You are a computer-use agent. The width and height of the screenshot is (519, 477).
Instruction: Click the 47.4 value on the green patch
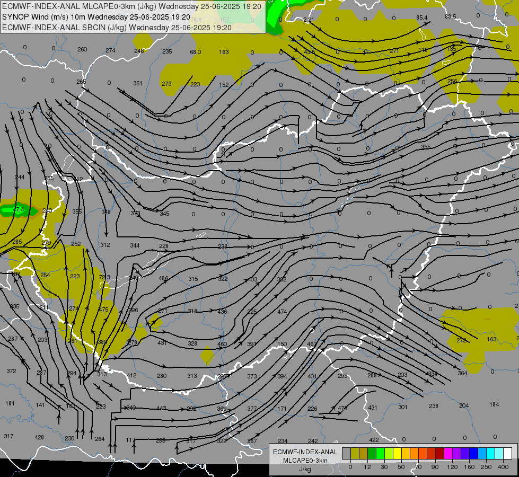coord(19,209)
